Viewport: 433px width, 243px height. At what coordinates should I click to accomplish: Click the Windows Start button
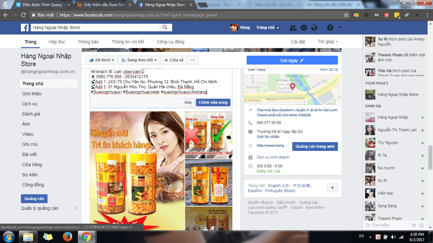8,237
